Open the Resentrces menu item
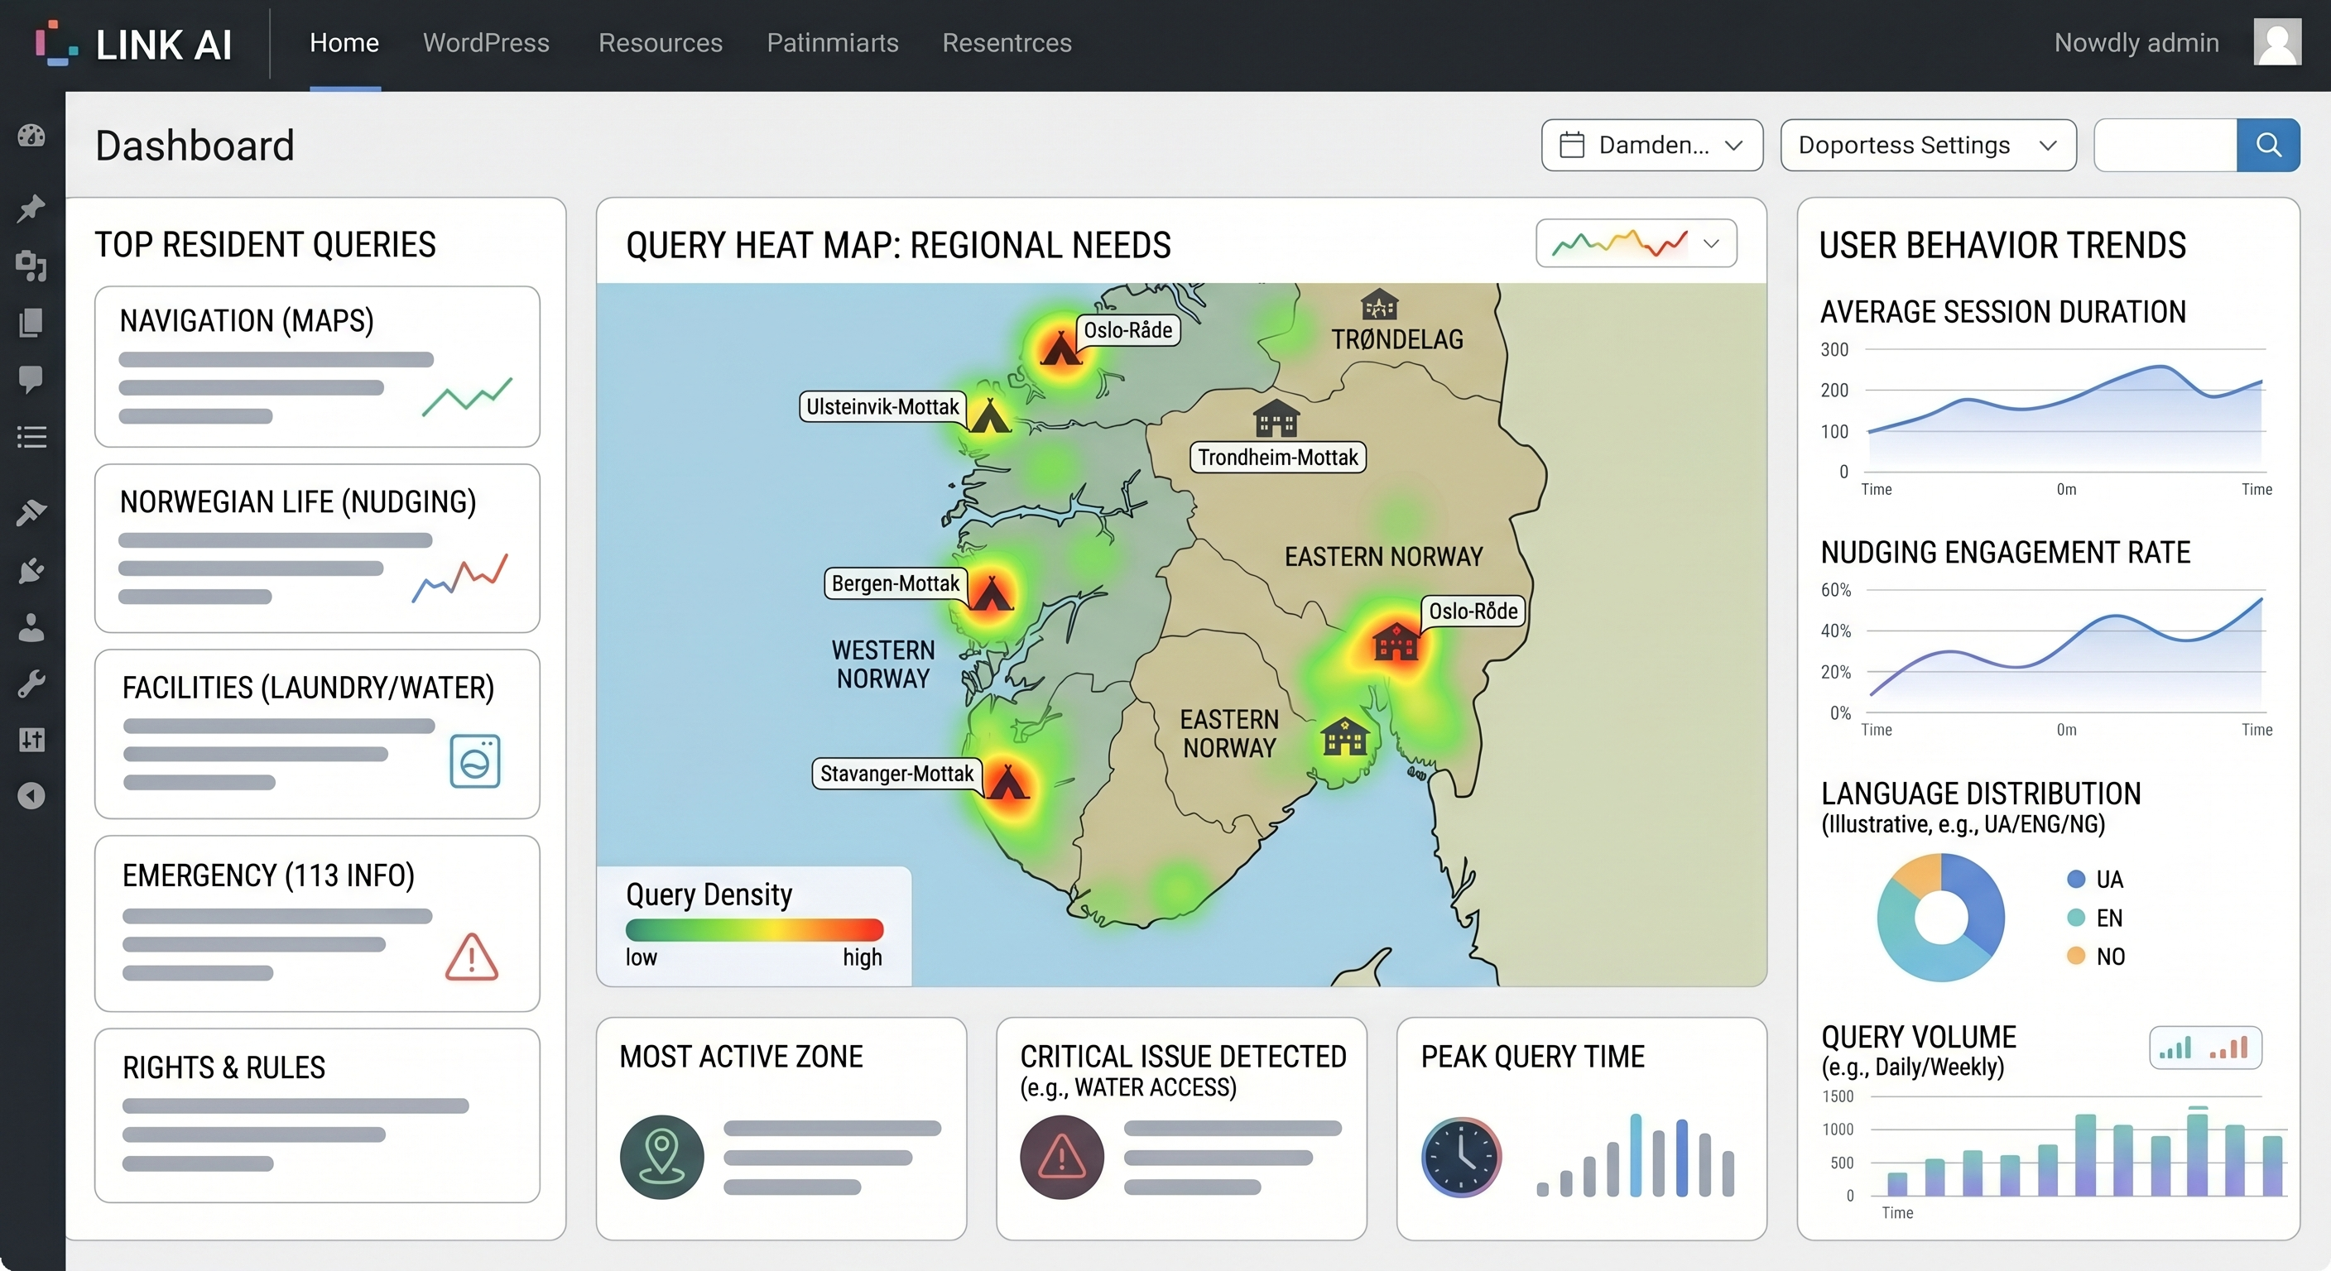2331x1271 pixels. click(1007, 42)
